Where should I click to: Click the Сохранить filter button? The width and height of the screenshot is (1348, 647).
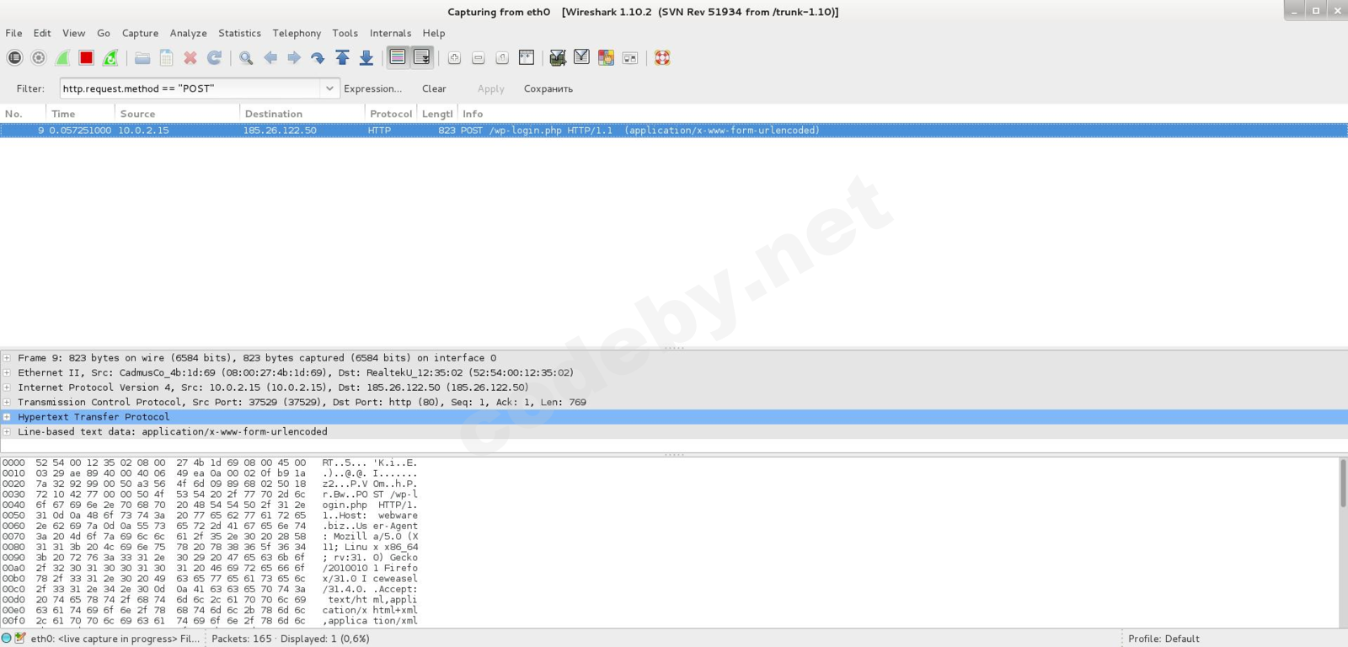pyautogui.click(x=548, y=88)
